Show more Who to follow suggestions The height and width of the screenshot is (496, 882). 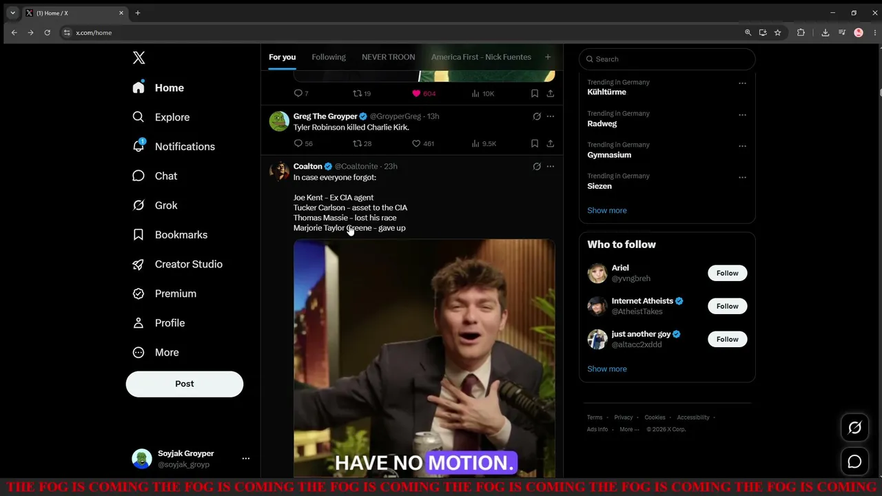pyautogui.click(x=607, y=369)
